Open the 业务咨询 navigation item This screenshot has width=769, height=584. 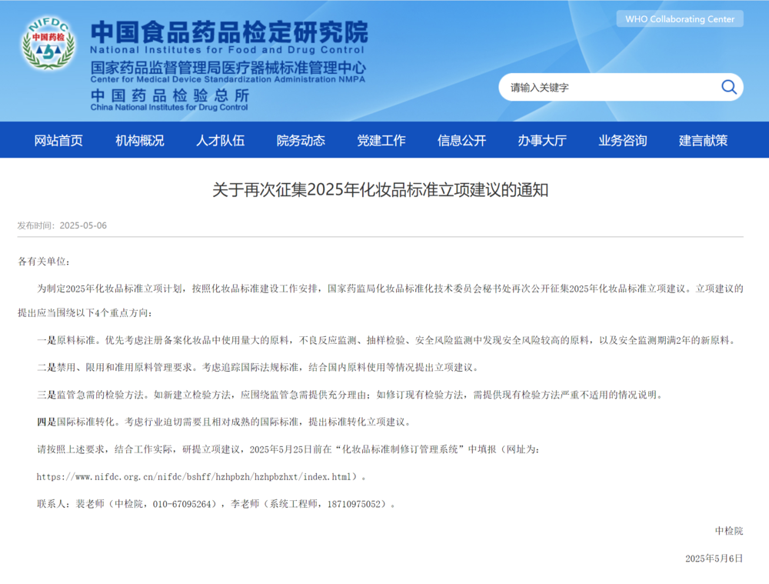point(622,141)
